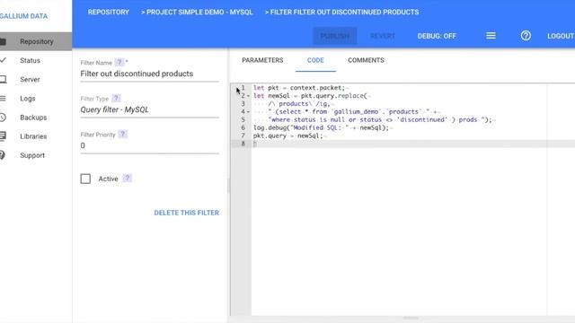This screenshot has height=323, width=575.
Task: Open the help question mark icon in header
Action: point(526,36)
